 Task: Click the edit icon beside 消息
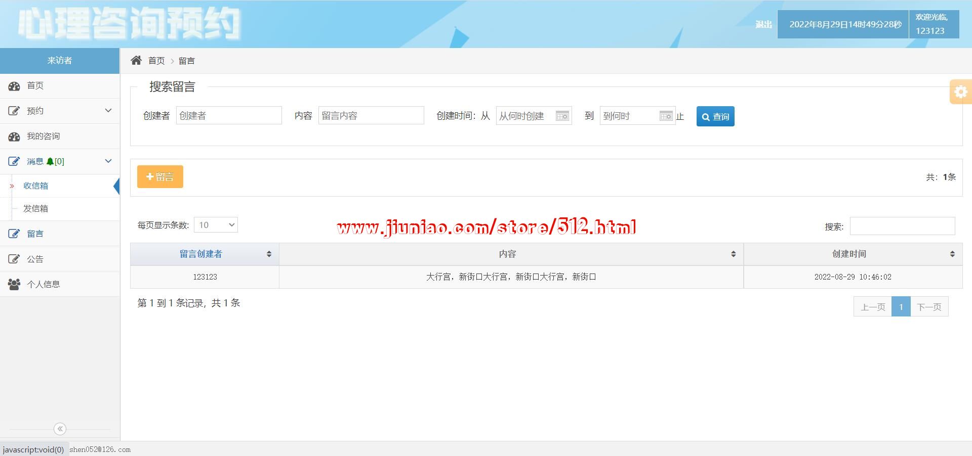point(14,162)
